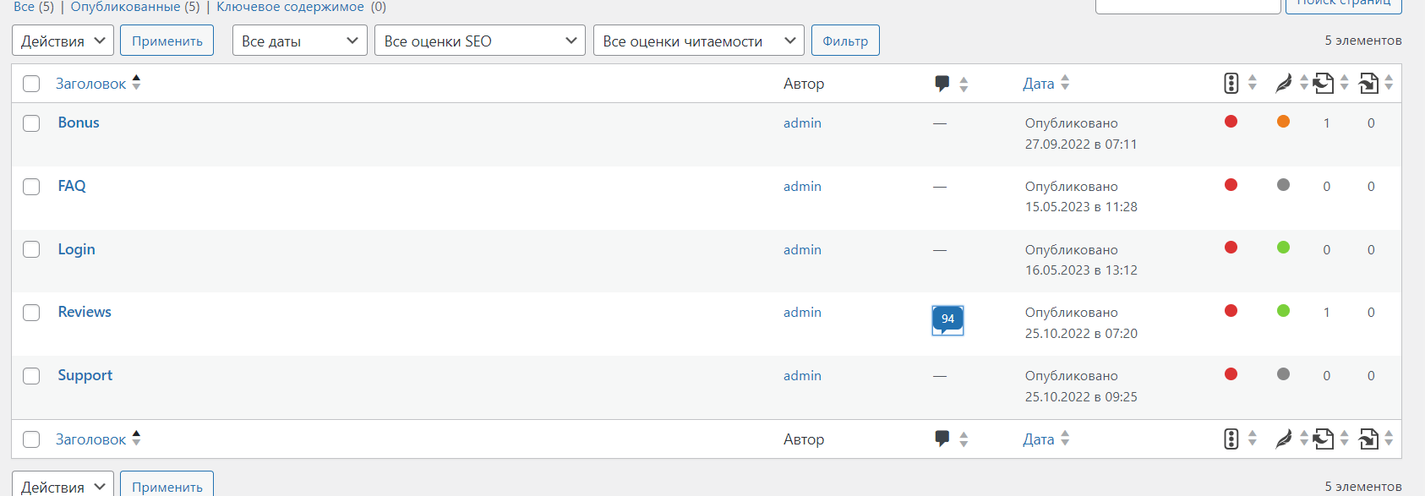Toggle select-all checkbox in top header
1425x496 pixels.
31,84
